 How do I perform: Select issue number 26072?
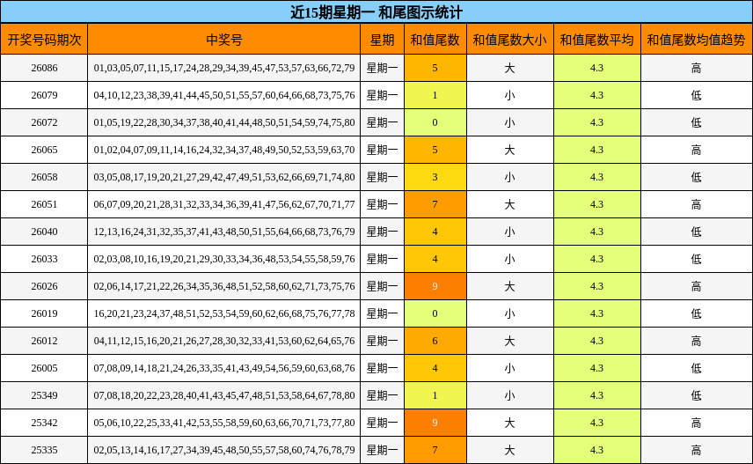[44, 122]
